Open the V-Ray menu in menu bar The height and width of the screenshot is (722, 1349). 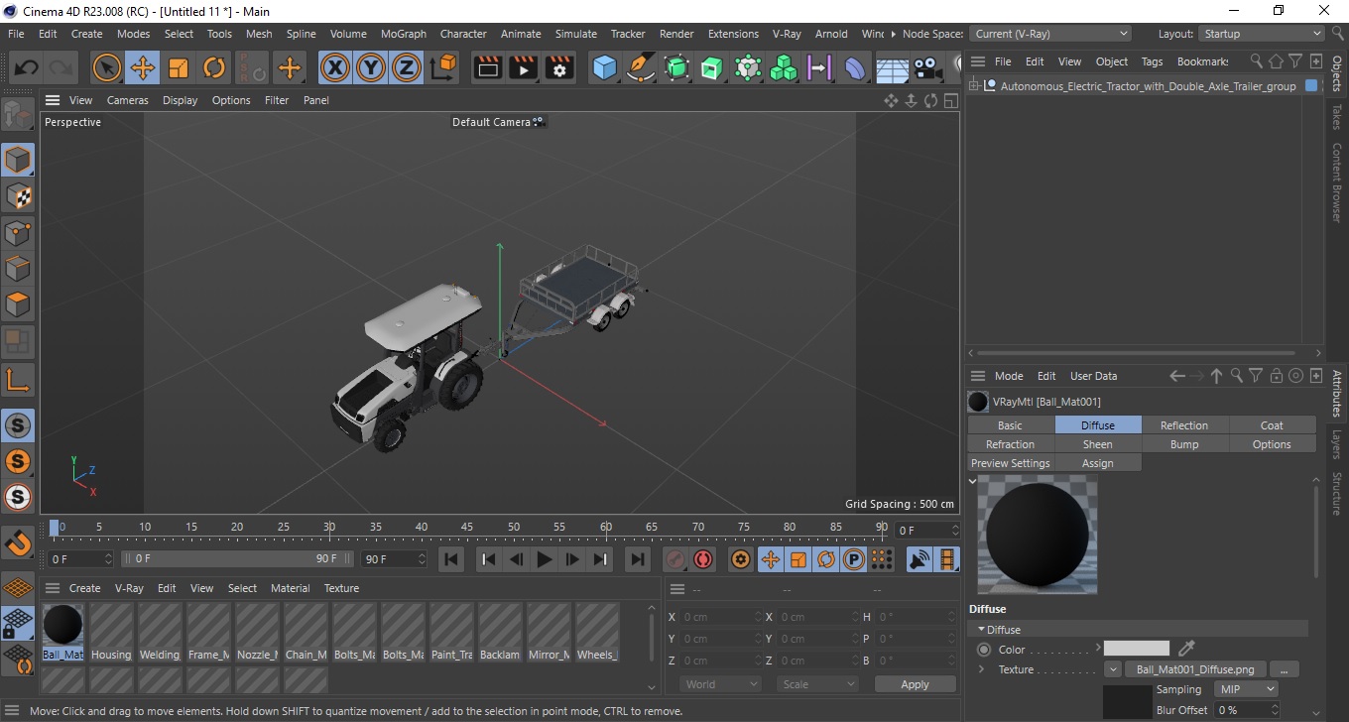point(787,34)
